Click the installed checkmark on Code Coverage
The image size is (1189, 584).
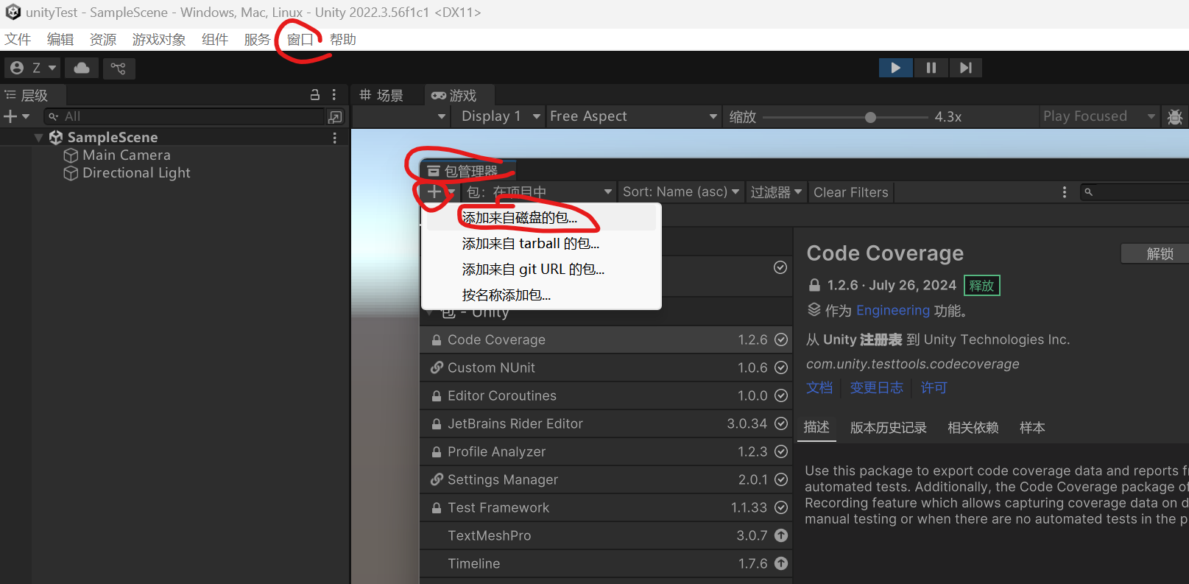coord(781,340)
